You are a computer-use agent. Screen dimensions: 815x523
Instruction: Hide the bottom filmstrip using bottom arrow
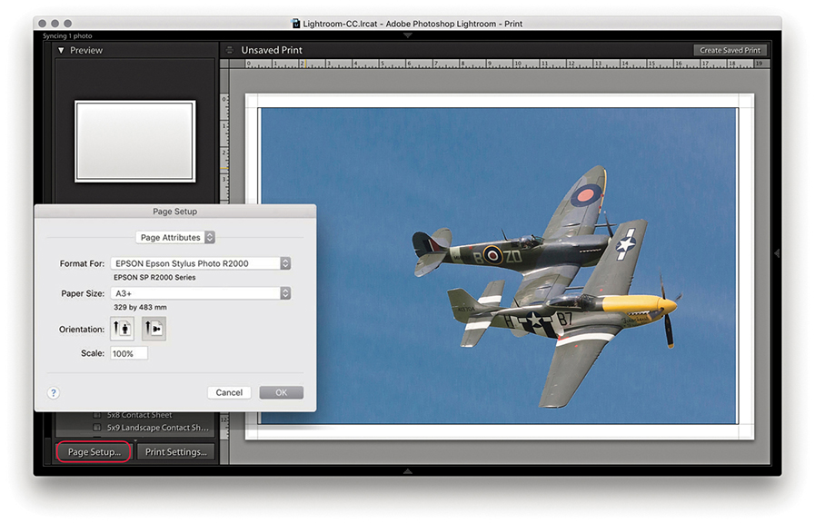(407, 470)
